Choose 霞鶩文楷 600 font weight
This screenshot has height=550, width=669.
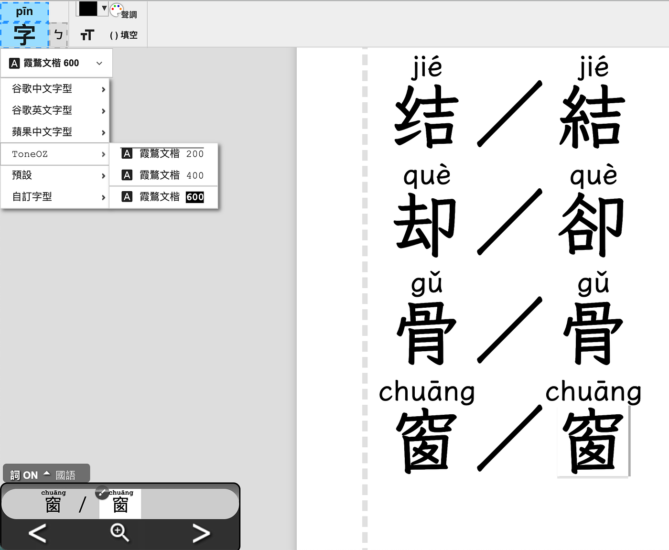[x=163, y=197]
